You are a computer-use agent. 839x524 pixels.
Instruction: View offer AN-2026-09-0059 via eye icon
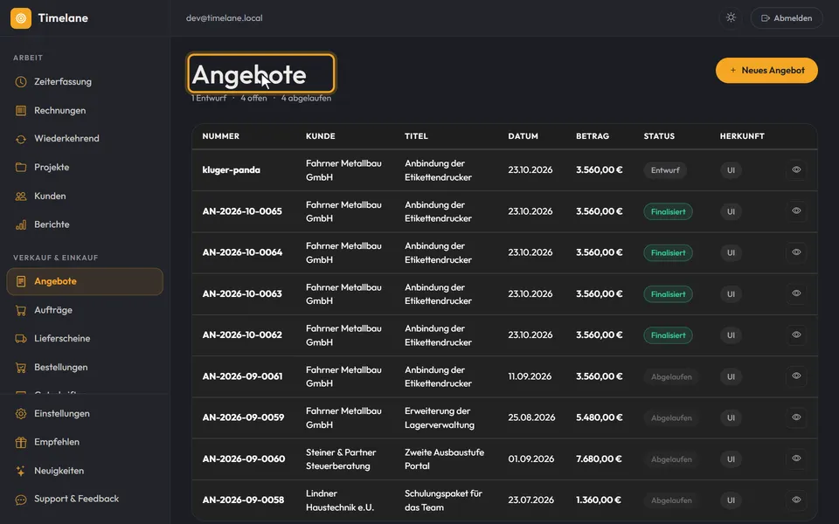pos(796,417)
